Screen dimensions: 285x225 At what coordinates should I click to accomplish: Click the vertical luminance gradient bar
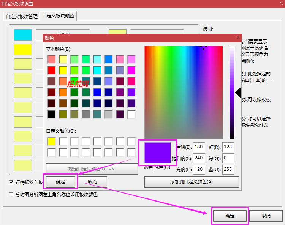[232, 92]
